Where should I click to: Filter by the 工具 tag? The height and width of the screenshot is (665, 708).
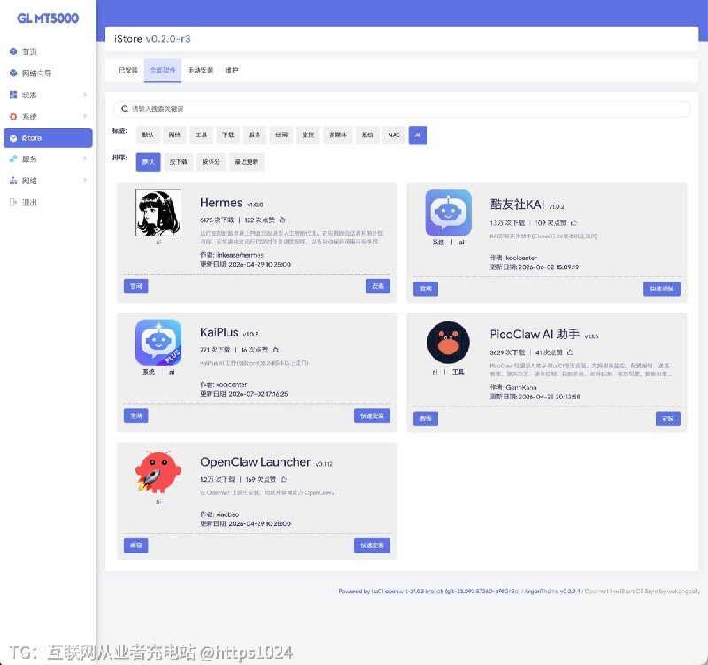click(202, 135)
